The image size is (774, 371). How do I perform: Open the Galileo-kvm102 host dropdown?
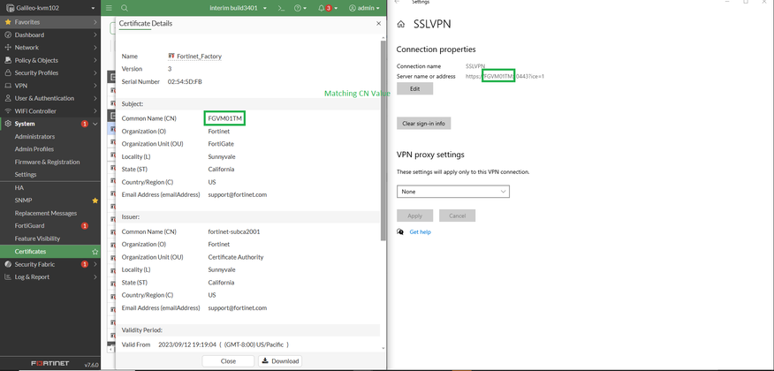pyautogui.click(x=50, y=8)
